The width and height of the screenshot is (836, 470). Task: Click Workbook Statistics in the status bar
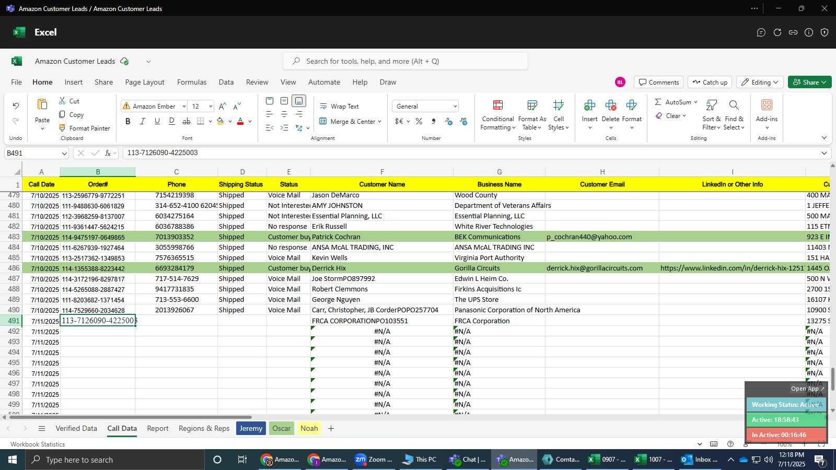pyautogui.click(x=38, y=444)
